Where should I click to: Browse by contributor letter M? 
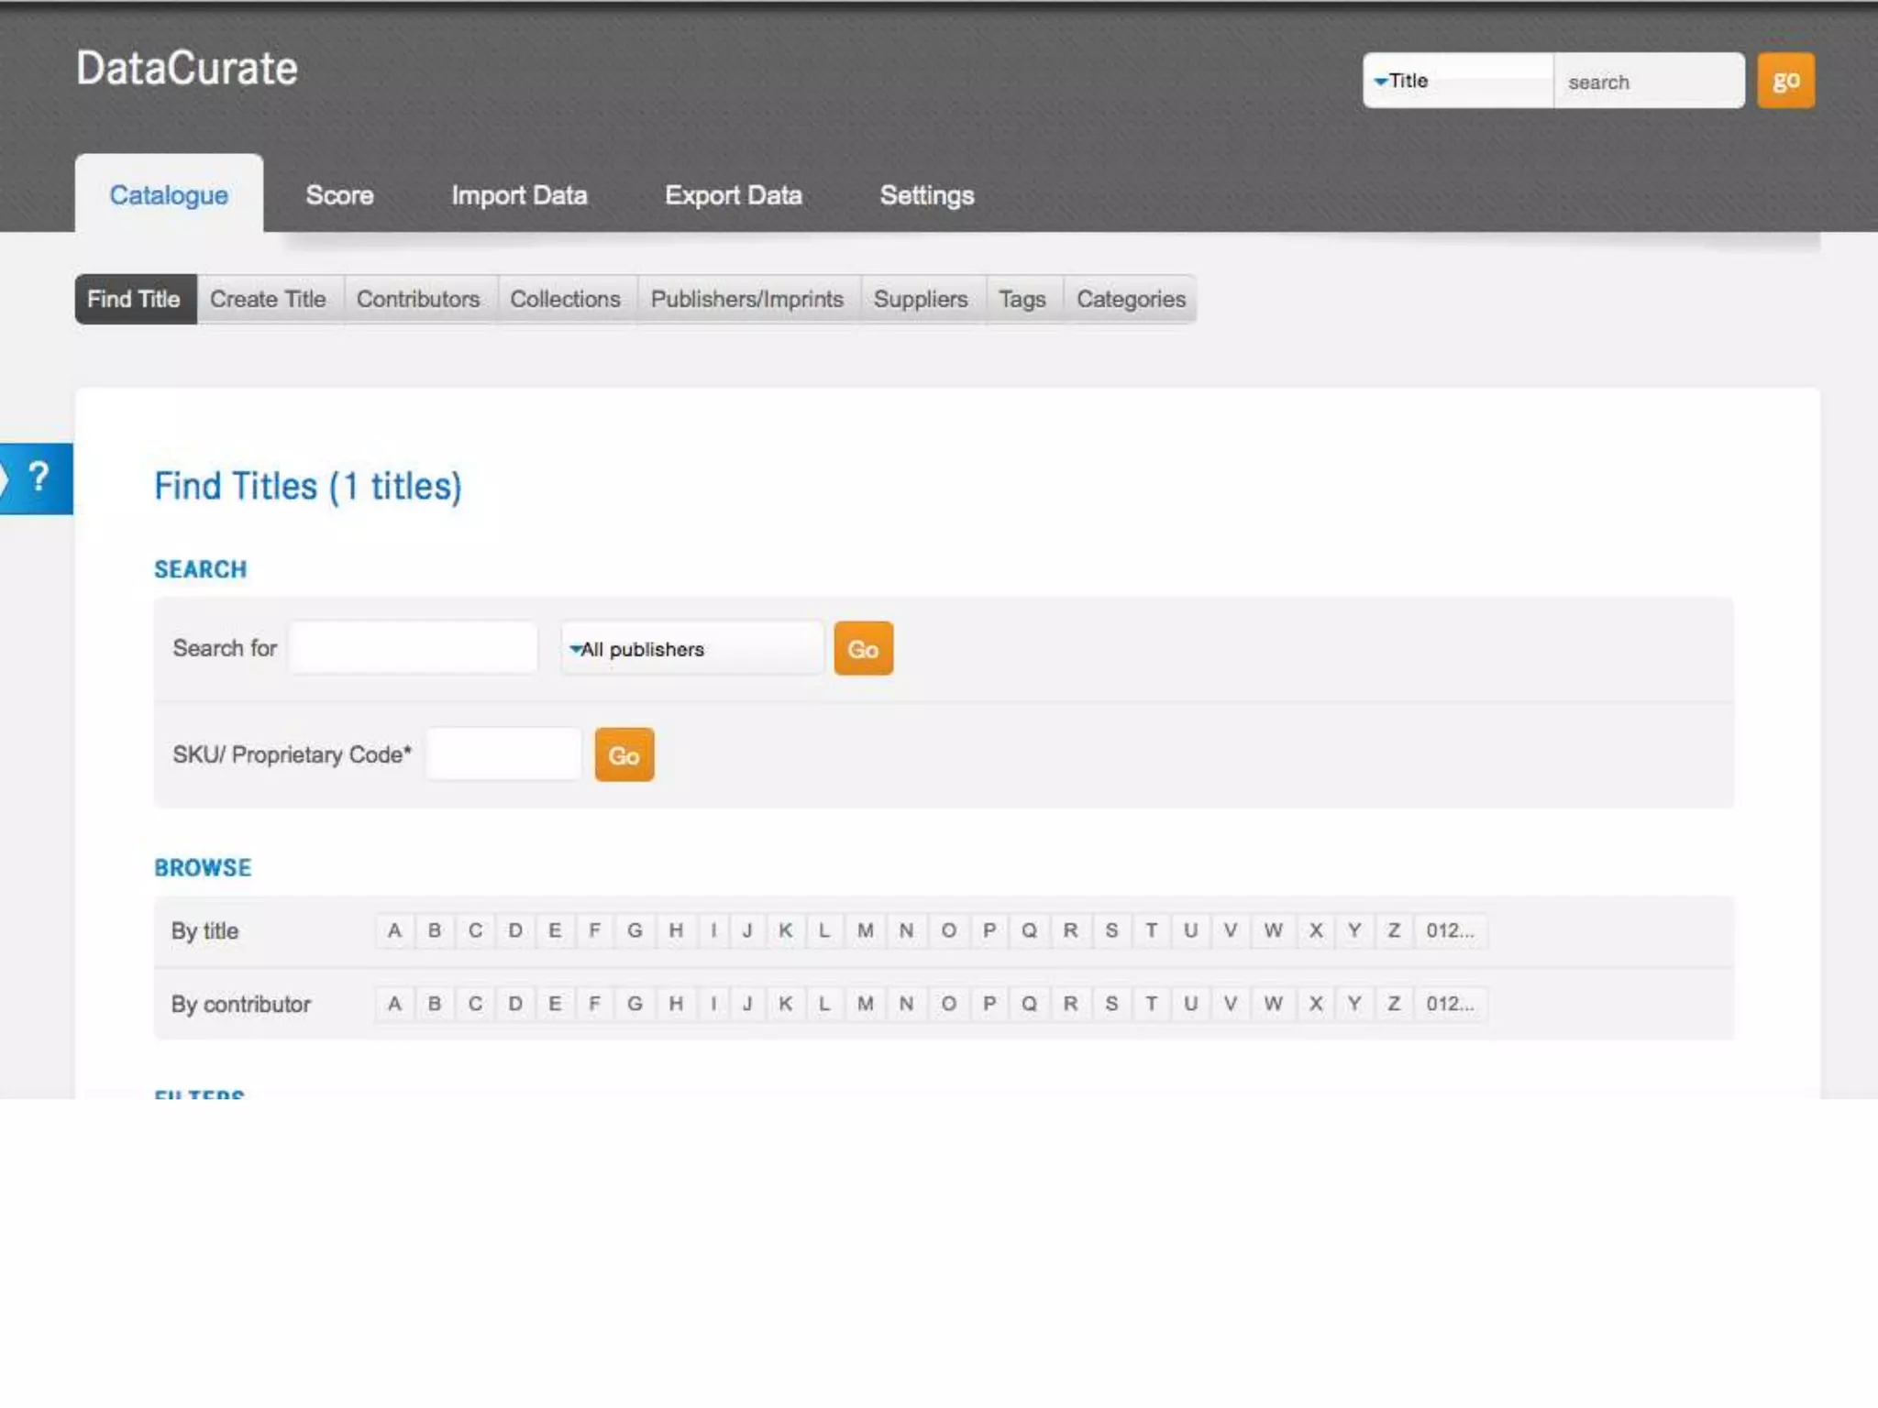click(865, 1004)
